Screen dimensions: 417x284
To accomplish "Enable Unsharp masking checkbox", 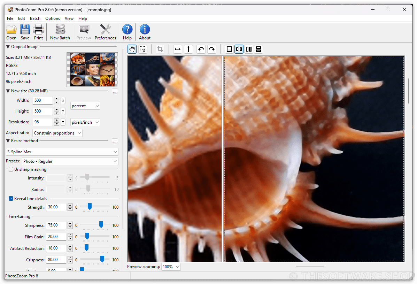I will [11, 169].
